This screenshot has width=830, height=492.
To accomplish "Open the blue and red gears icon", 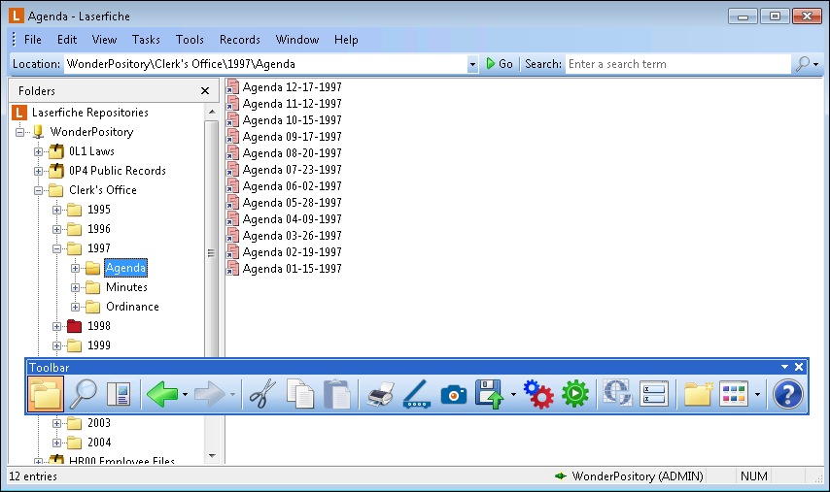I will click(538, 394).
